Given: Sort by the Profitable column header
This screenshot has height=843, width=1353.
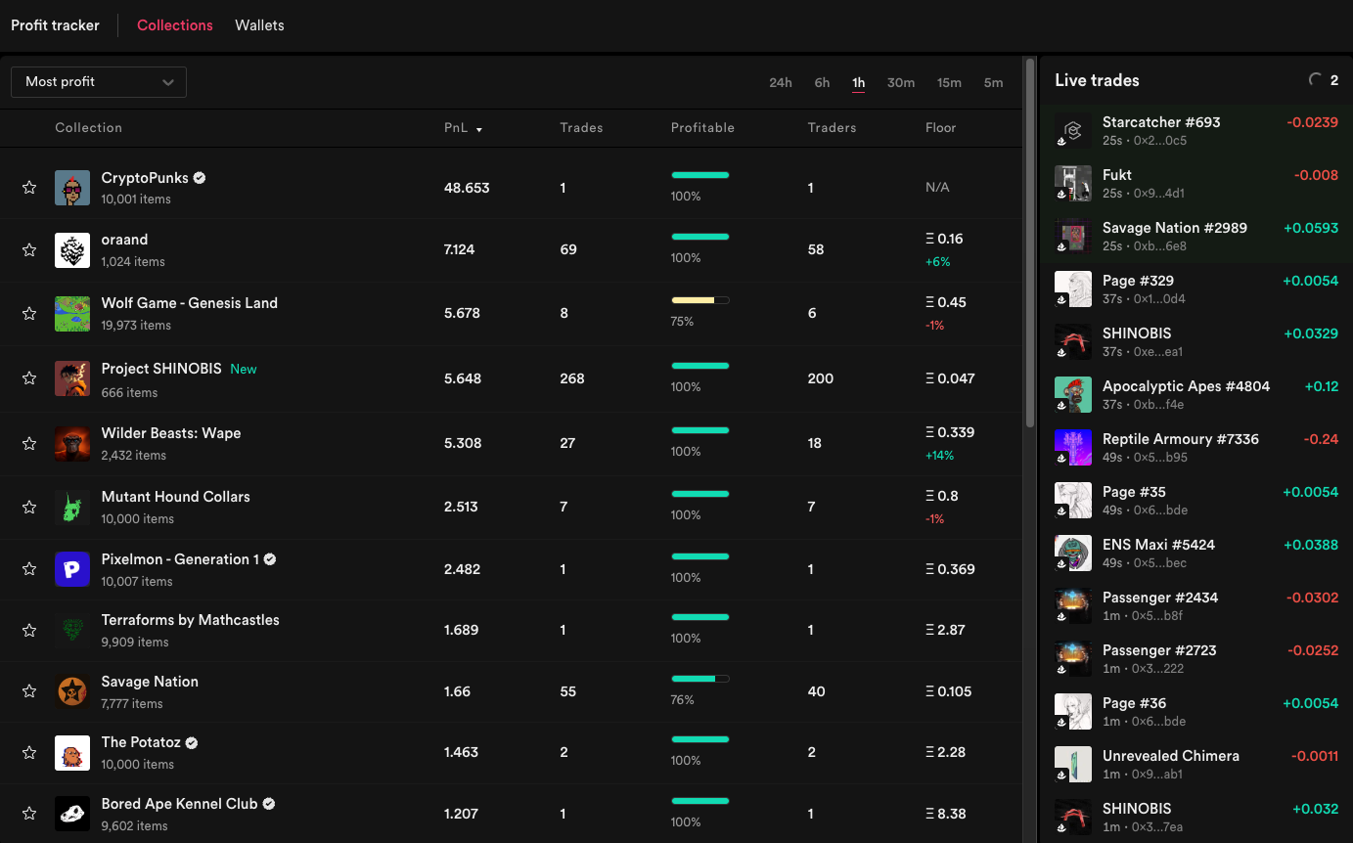Looking at the screenshot, I should (x=702, y=128).
